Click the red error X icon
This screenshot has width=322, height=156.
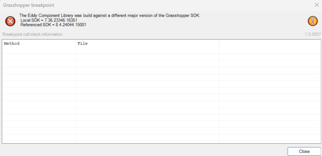(10, 22)
